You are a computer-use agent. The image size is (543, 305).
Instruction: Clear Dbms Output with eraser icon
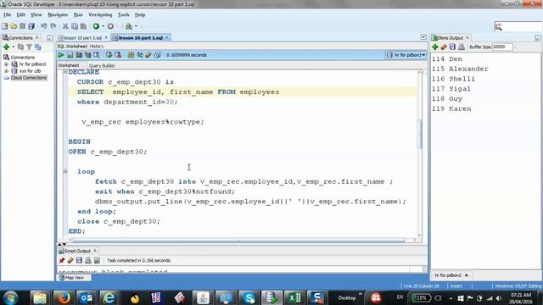click(444, 47)
